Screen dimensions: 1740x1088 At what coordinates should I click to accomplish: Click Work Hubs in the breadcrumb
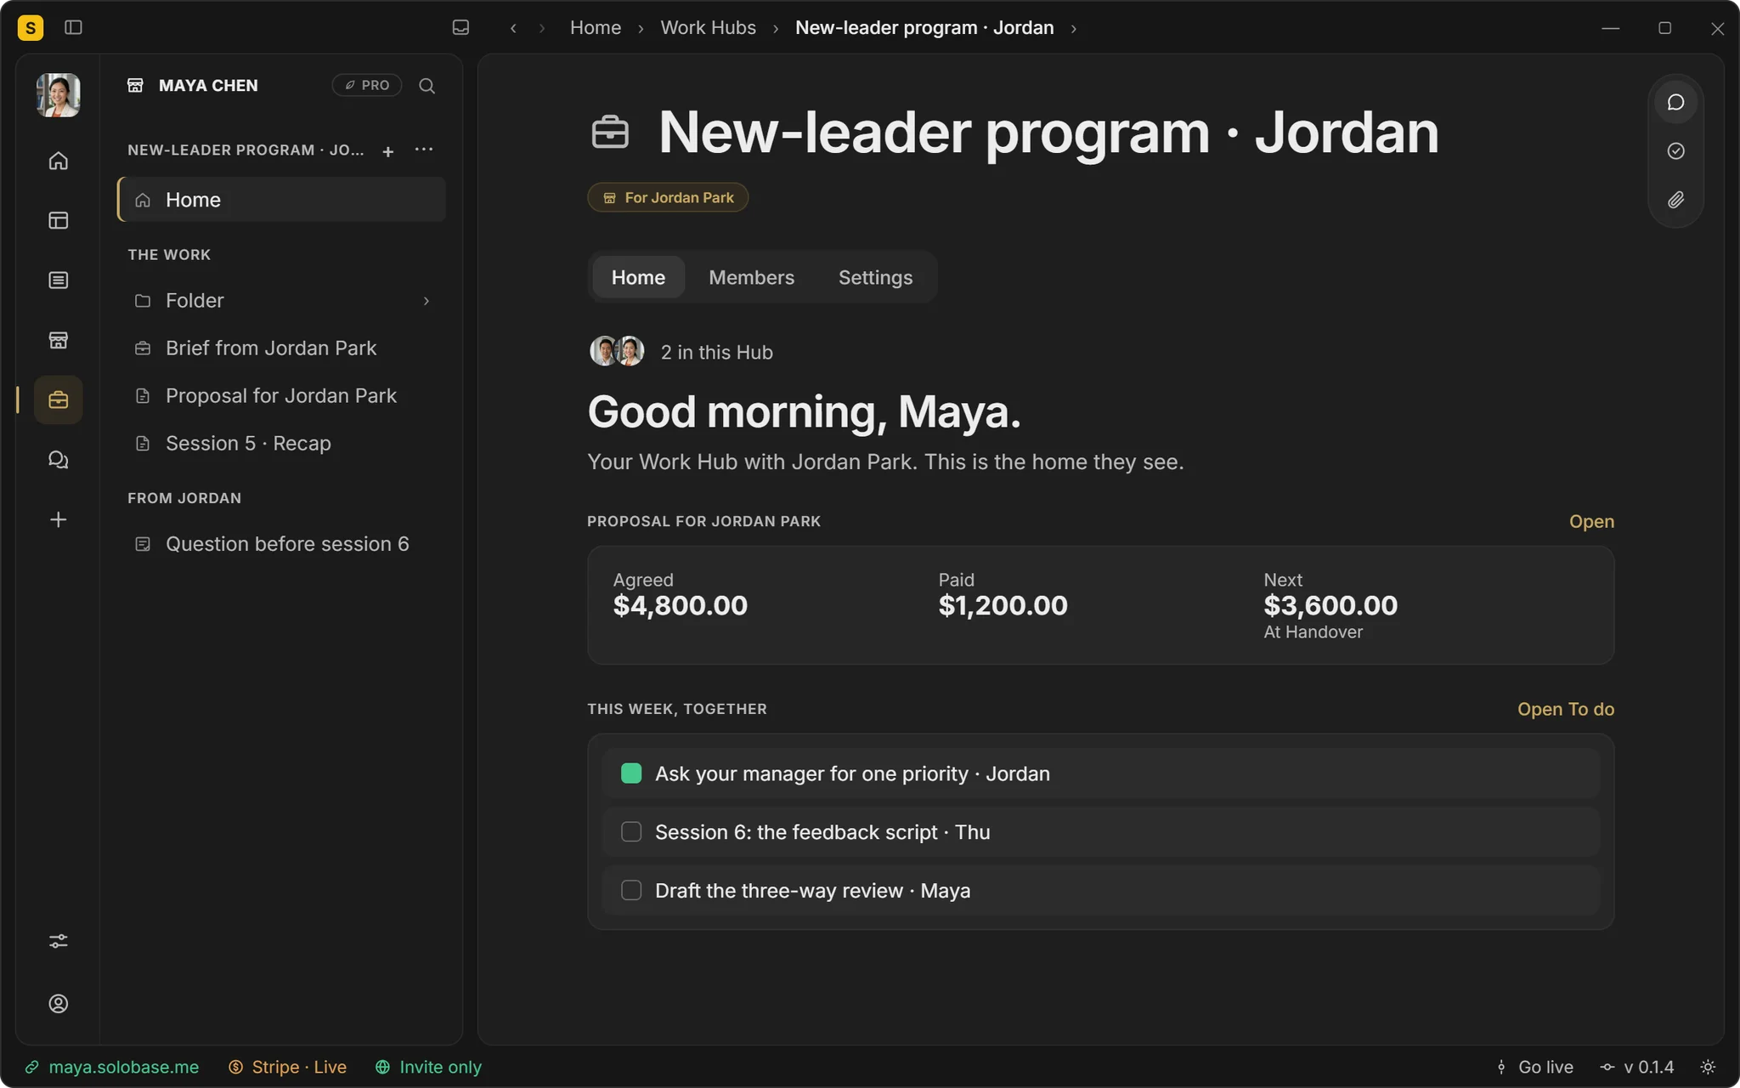[708, 28]
